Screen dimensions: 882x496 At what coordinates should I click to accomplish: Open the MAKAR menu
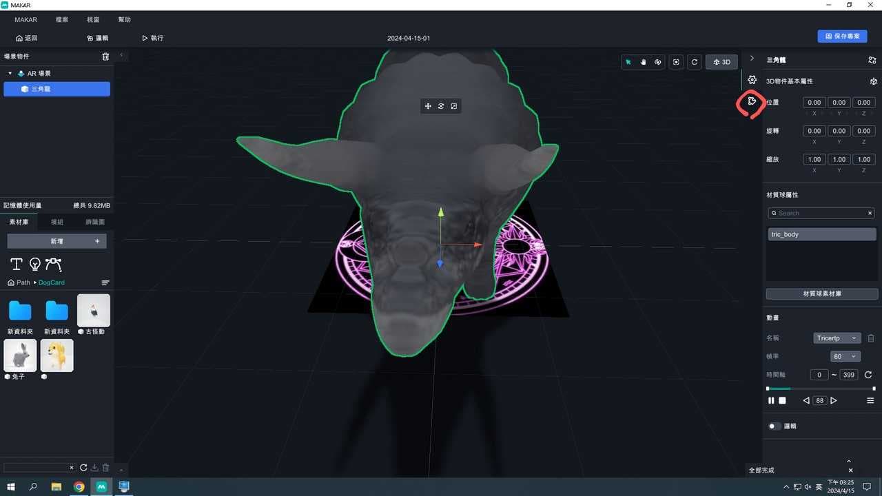click(26, 20)
